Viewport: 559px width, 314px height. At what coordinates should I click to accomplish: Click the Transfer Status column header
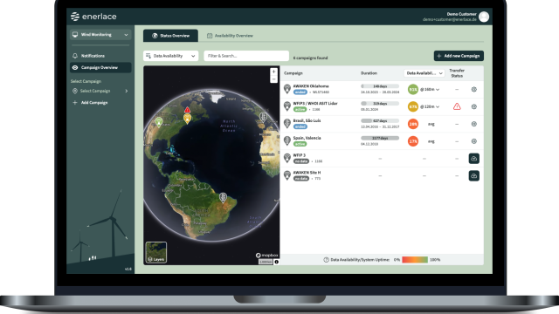point(457,73)
